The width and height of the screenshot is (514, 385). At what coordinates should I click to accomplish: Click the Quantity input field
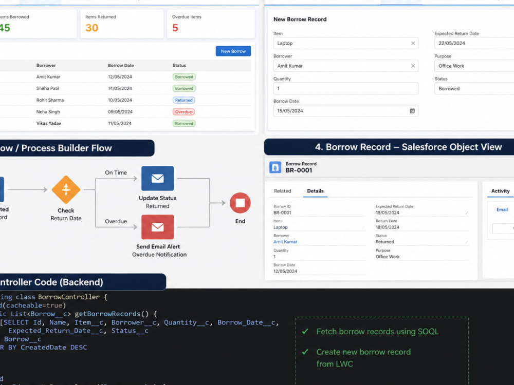[x=346, y=88]
